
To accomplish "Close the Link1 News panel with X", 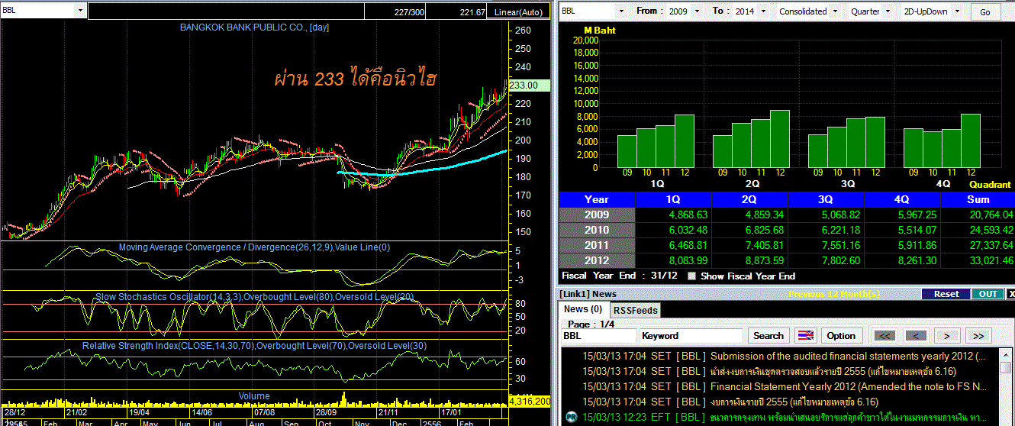I will tap(1011, 294).
